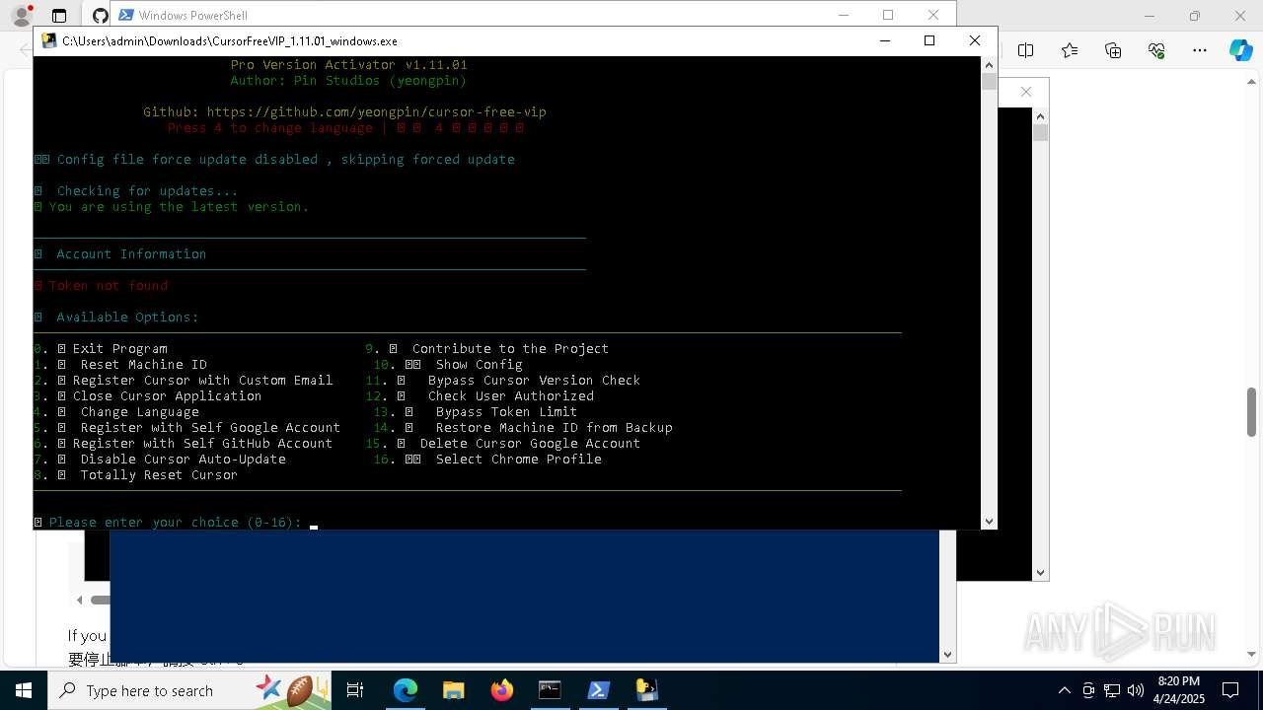The width and height of the screenshot is (1263, 710).
Task: Click the 'Change Language' option line
Action: click(116, 412)
